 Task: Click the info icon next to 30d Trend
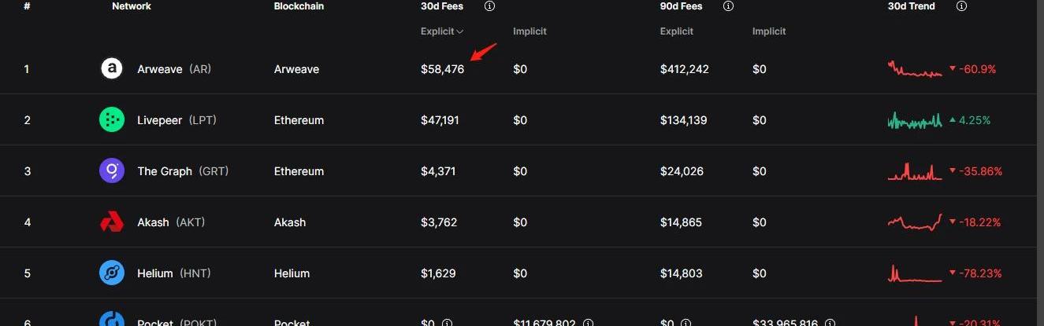[961, 6]
